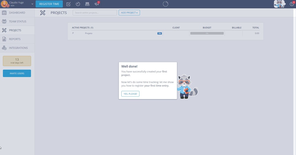Click the Invite Users button
Image resolution: width=296 pixels, height=155 pixels.
[17, 73]
